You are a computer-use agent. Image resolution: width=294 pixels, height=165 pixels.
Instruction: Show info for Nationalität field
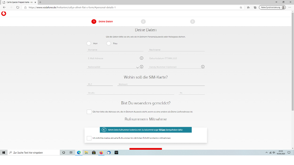[x=142, y=67]
